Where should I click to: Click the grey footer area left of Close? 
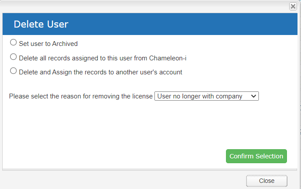pos(123,181)
